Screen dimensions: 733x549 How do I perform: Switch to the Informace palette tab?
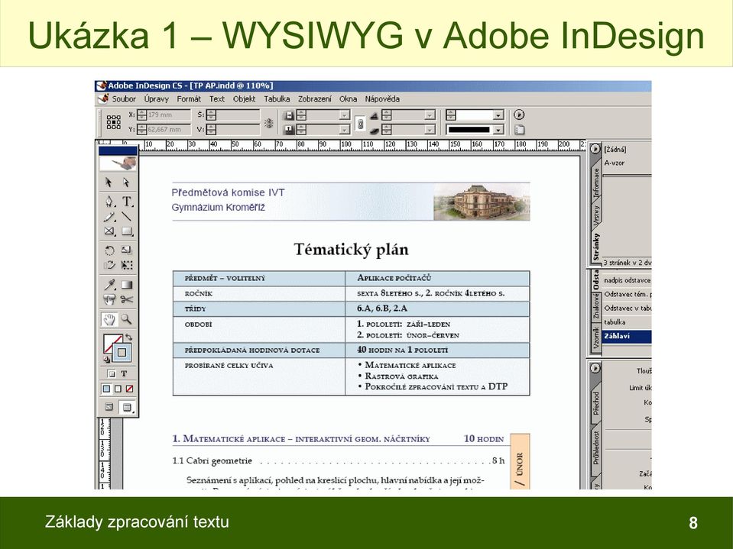[596, 182]
